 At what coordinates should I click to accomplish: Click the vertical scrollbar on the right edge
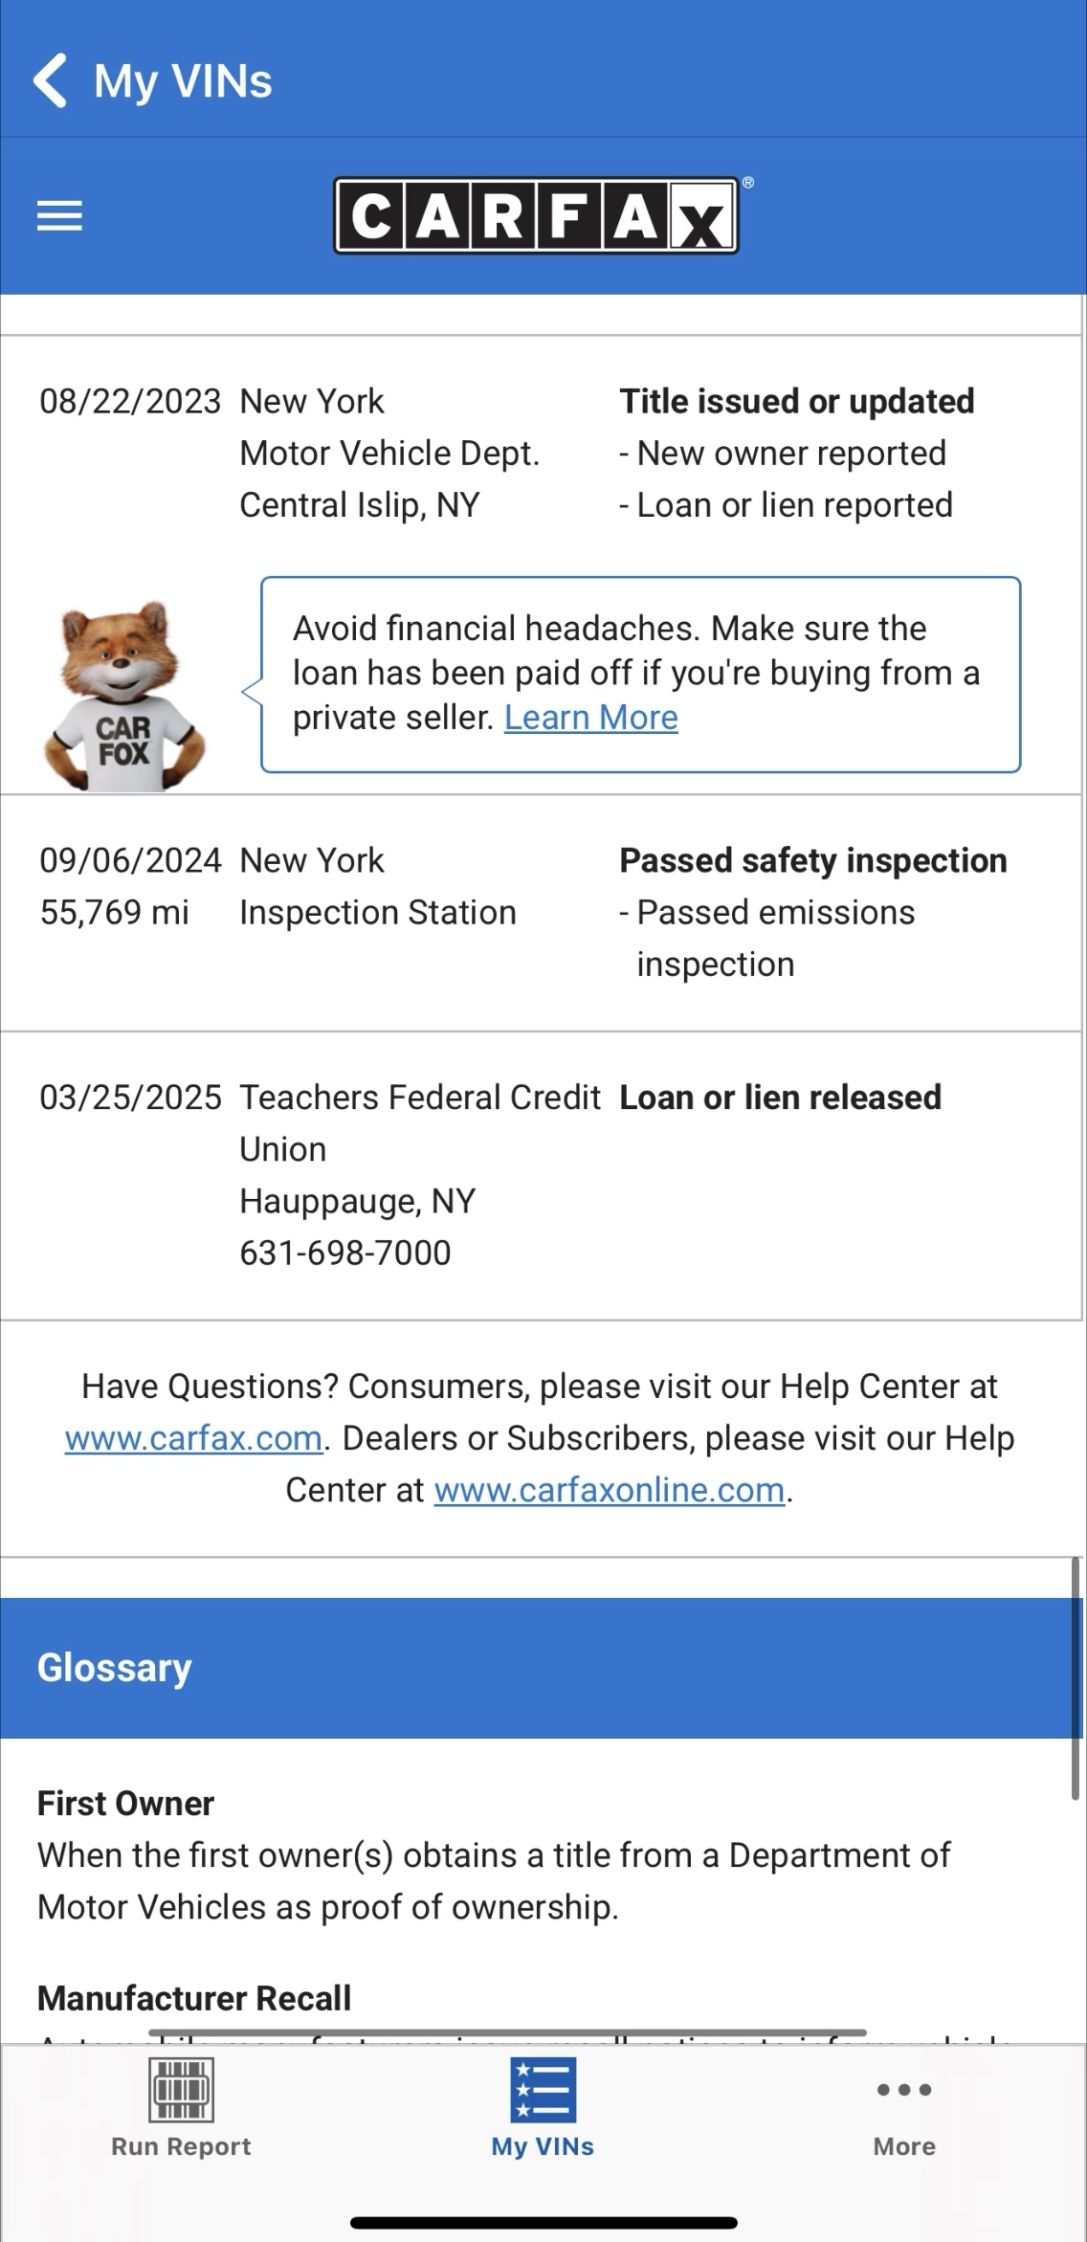[1076, 1678]
